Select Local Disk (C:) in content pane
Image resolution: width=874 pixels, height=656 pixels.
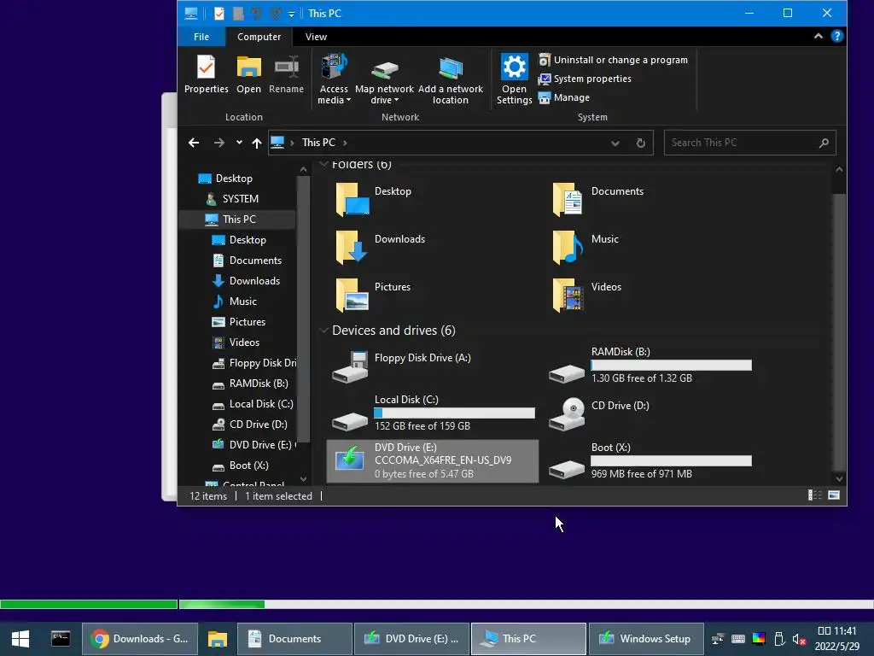pos(433,413)
